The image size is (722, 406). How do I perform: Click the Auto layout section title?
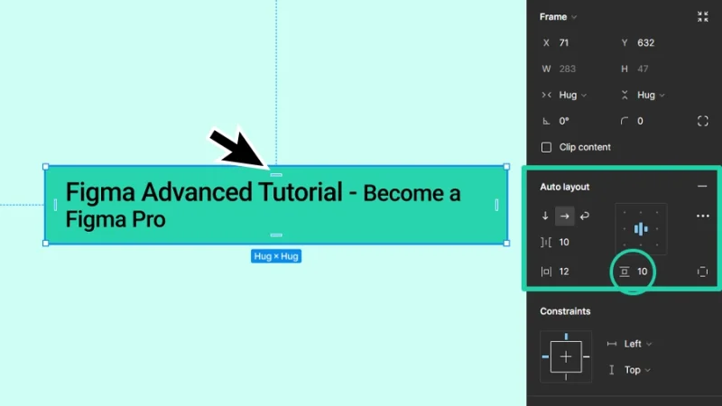point(565,187)
